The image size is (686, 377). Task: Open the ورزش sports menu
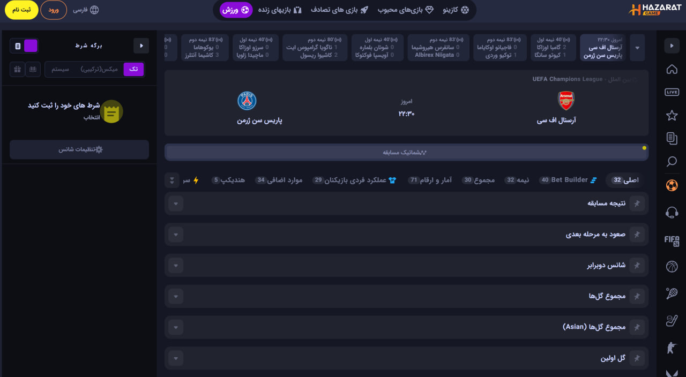pyautogui.click(x=236, y=10)
